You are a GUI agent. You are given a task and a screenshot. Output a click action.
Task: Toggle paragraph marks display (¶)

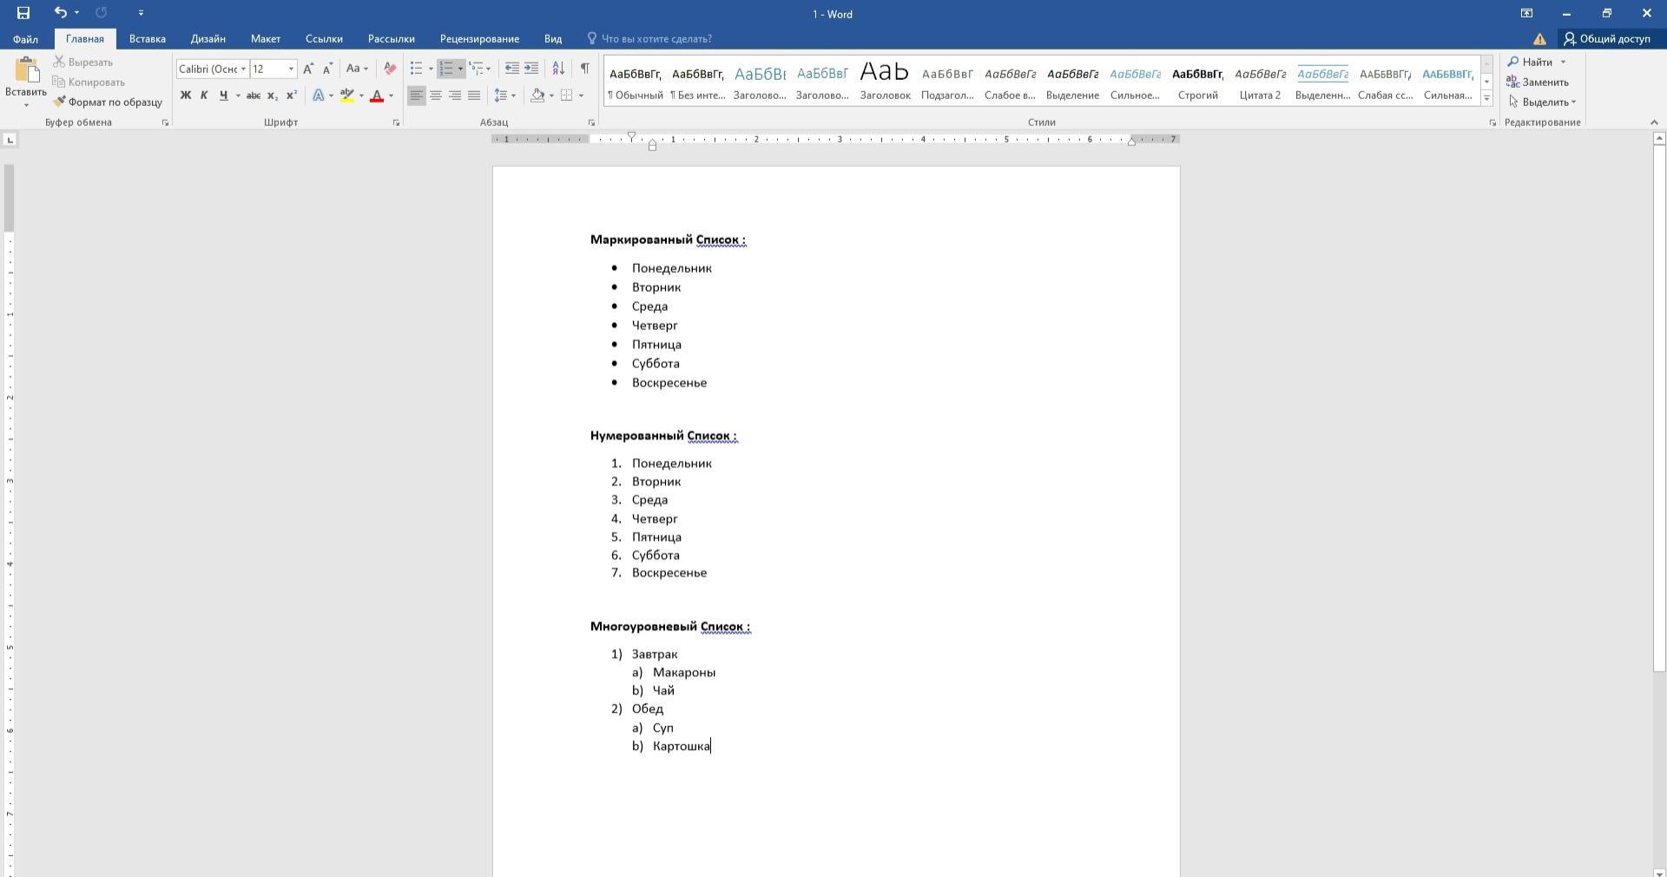coord(585,69)
